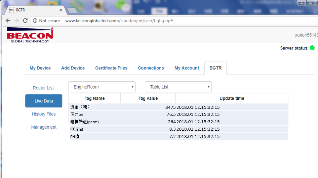Close the BGTR browser tab

click(x=61, y=10)
